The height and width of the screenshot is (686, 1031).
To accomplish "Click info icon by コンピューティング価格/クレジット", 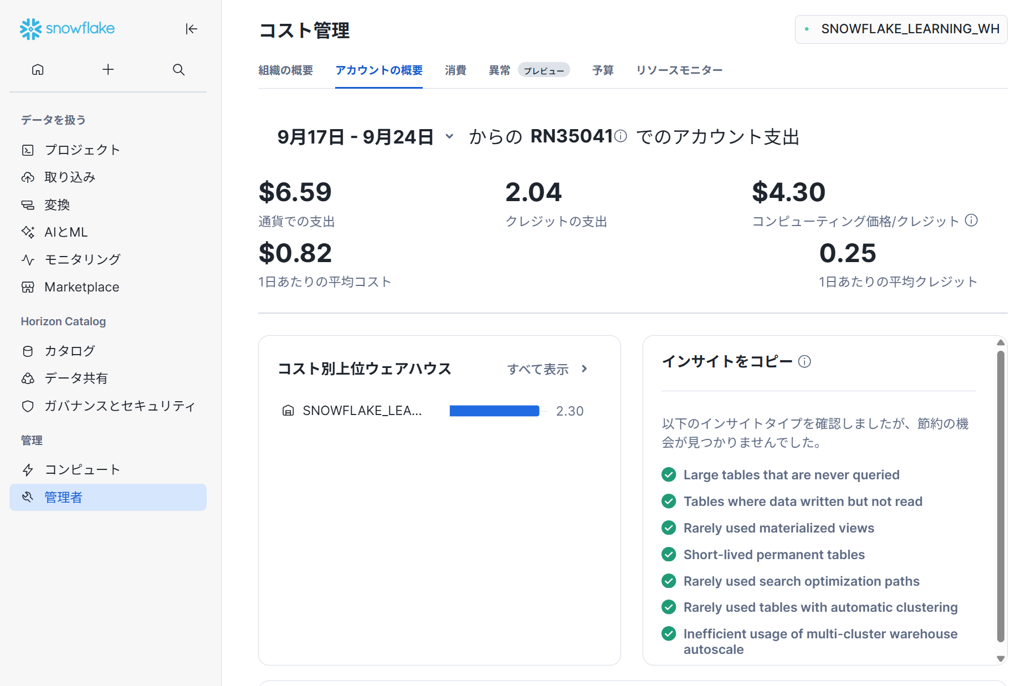I will 971,220.
